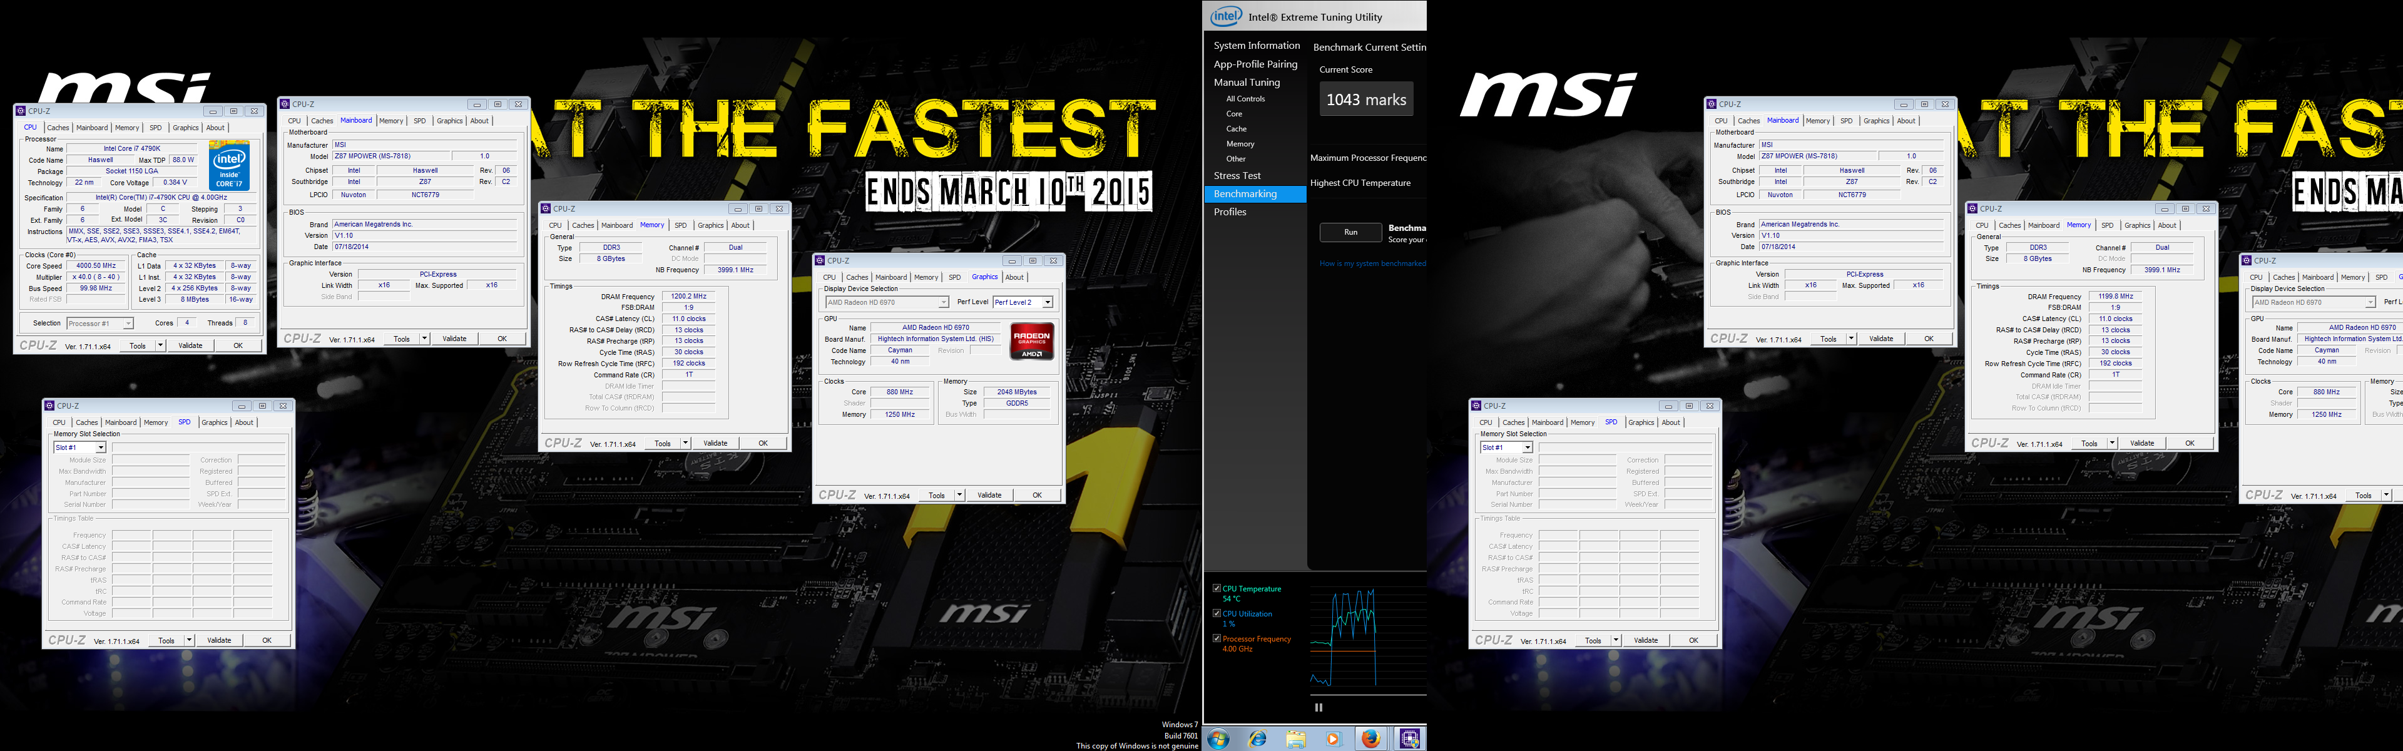The height and width of the screenshot is (751, 2403).
Task: Open App-Profile Pairing in XTU sidebar
Action: pos(1255,64)
